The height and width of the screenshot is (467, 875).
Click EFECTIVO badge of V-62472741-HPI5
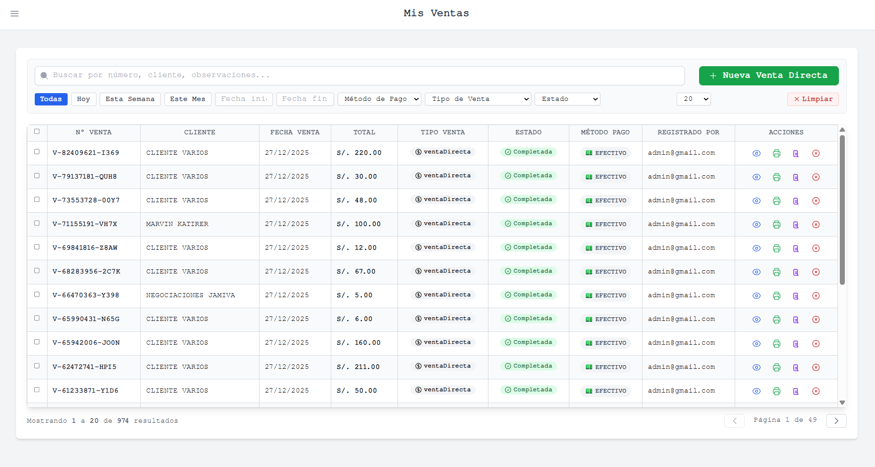(x=605, y=367)
